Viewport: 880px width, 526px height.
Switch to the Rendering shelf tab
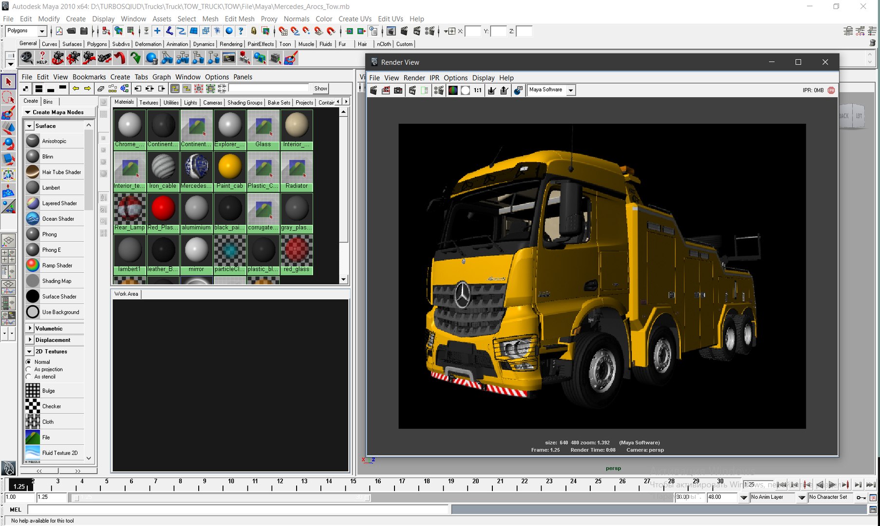[x=231, y=44]
